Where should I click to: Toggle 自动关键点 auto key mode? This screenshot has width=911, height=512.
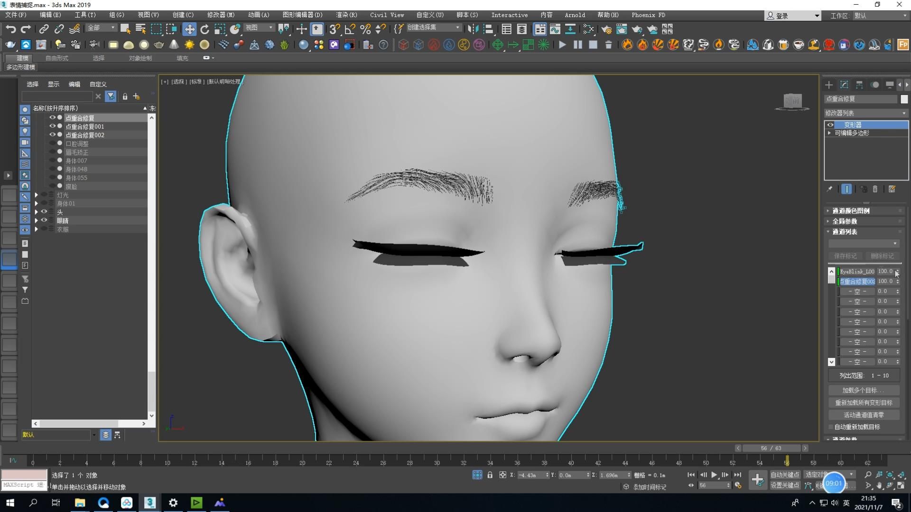click(785, 475)
